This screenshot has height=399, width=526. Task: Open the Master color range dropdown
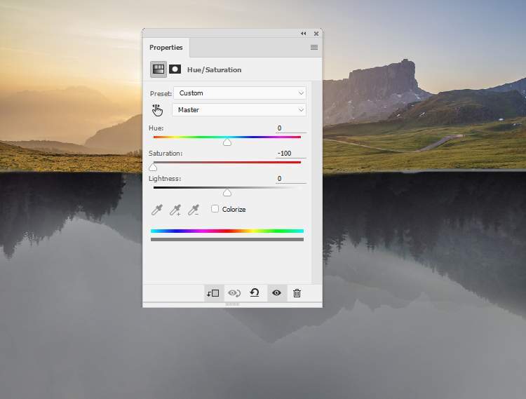tap(239, 109)
